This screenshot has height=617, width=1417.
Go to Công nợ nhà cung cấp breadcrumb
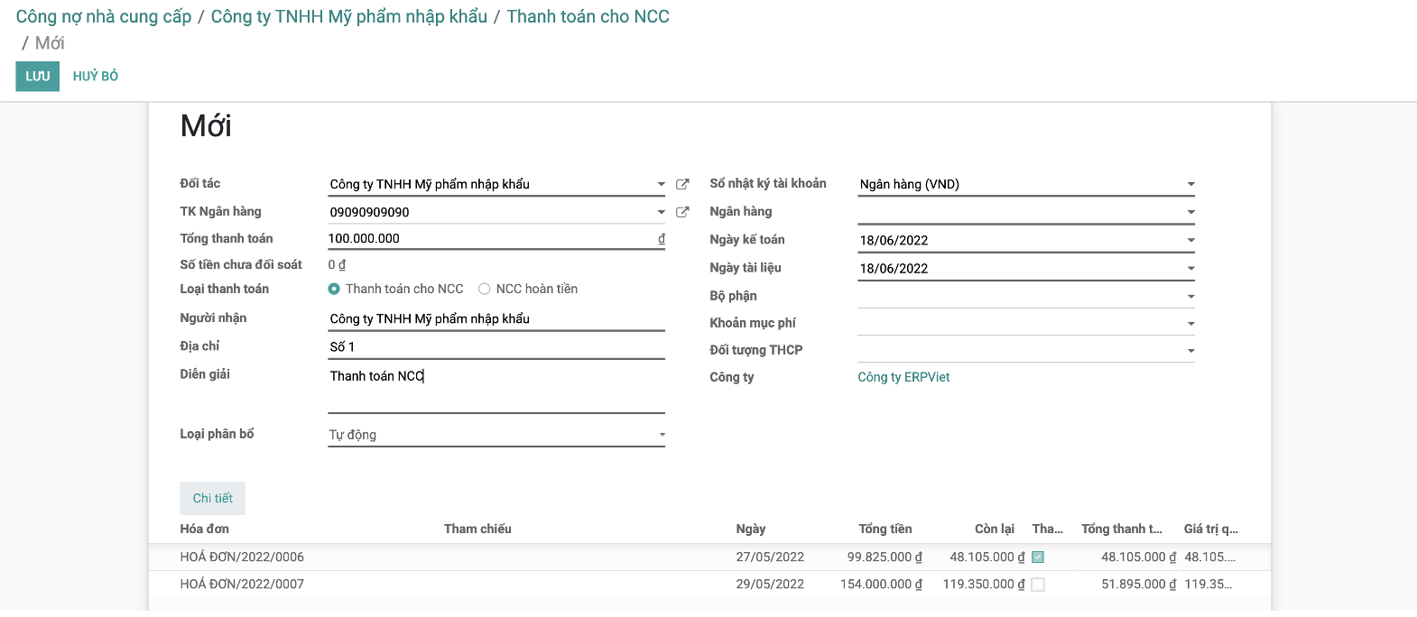104,16
